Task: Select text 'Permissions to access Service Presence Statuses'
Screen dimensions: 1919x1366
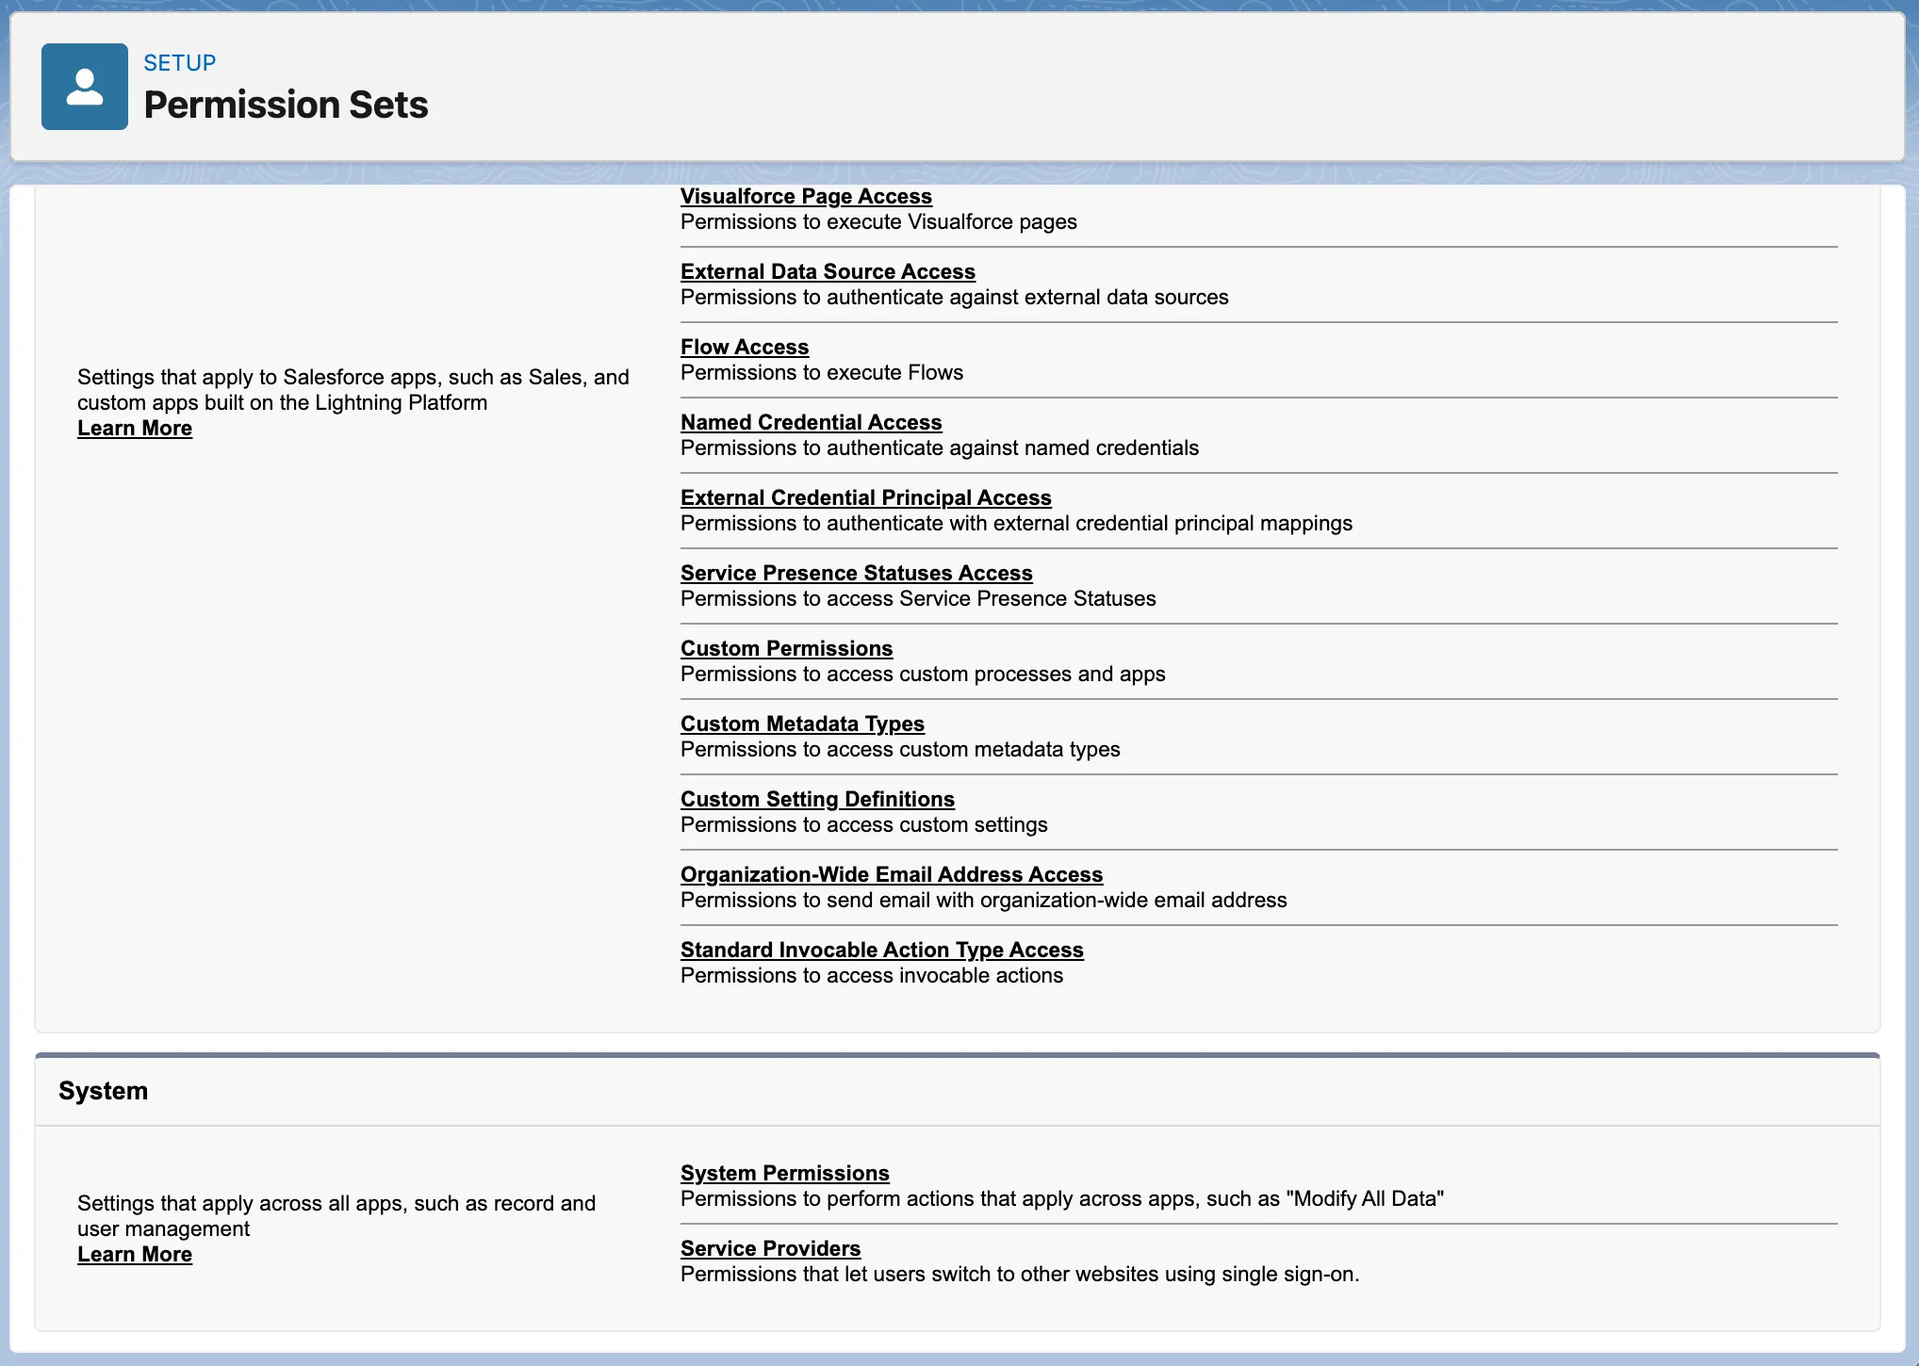Action: pos(918,598)
